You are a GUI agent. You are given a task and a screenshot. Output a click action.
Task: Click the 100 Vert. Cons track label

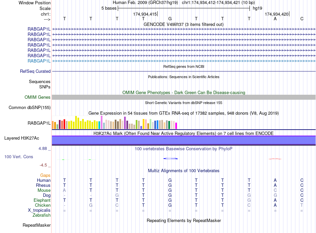pos(19,157)
